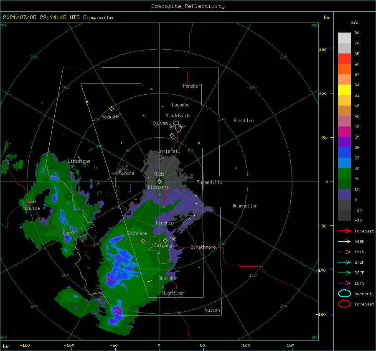Click the Didsbury town label
The height and width of the screenshot is (351, 376).
pyautogui.click(x=158, y=187)
